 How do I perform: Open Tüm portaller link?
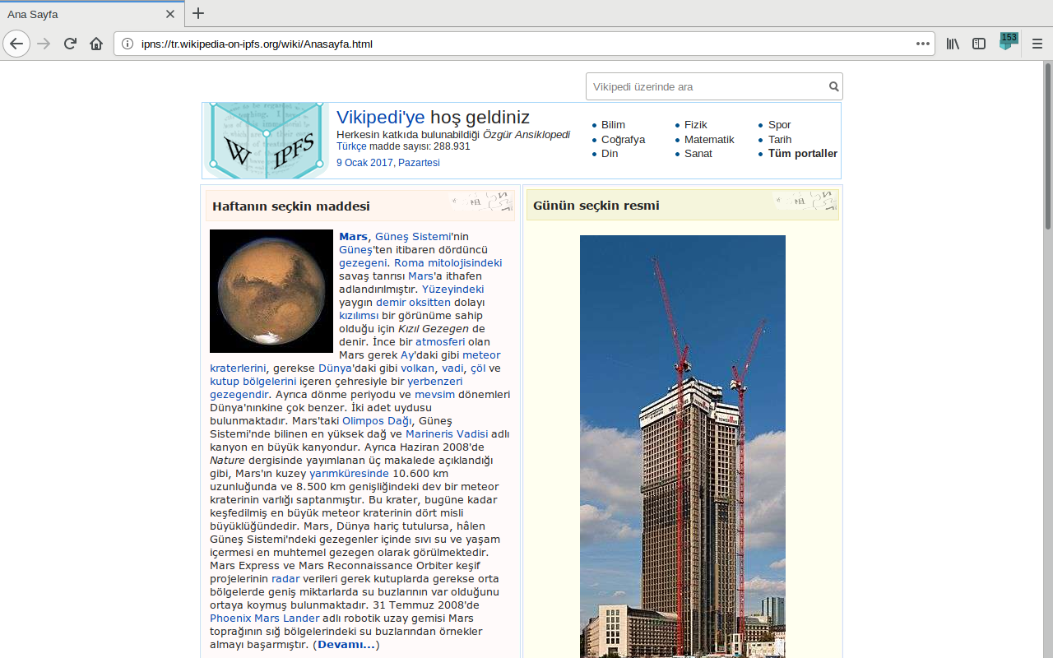[x=803, y=154]
